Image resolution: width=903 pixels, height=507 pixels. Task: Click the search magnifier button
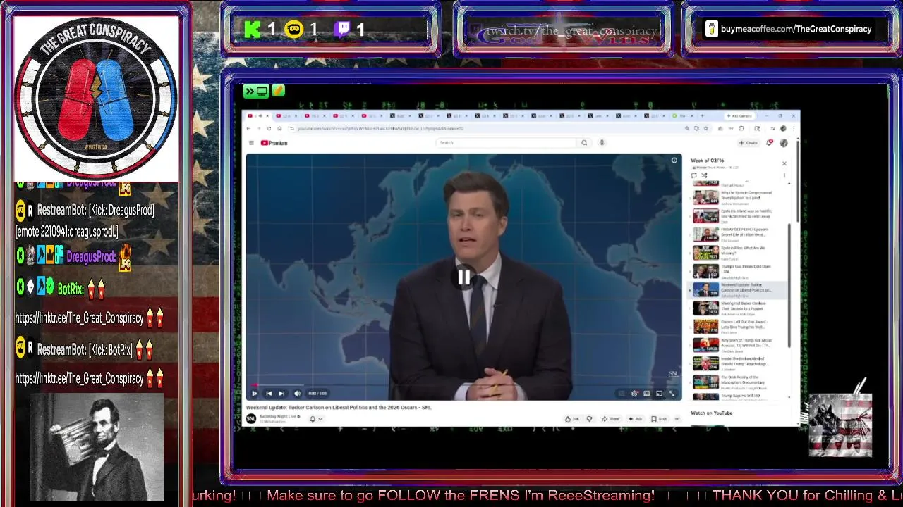(x=584, y=142)
